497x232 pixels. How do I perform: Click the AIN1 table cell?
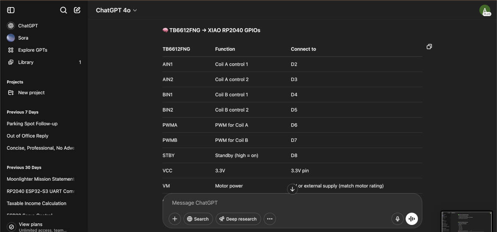tap(168, 64)
